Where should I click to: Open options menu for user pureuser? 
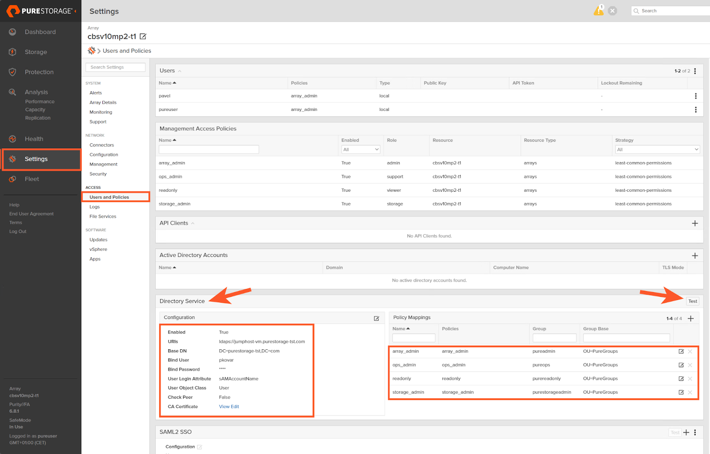point(695,110)
